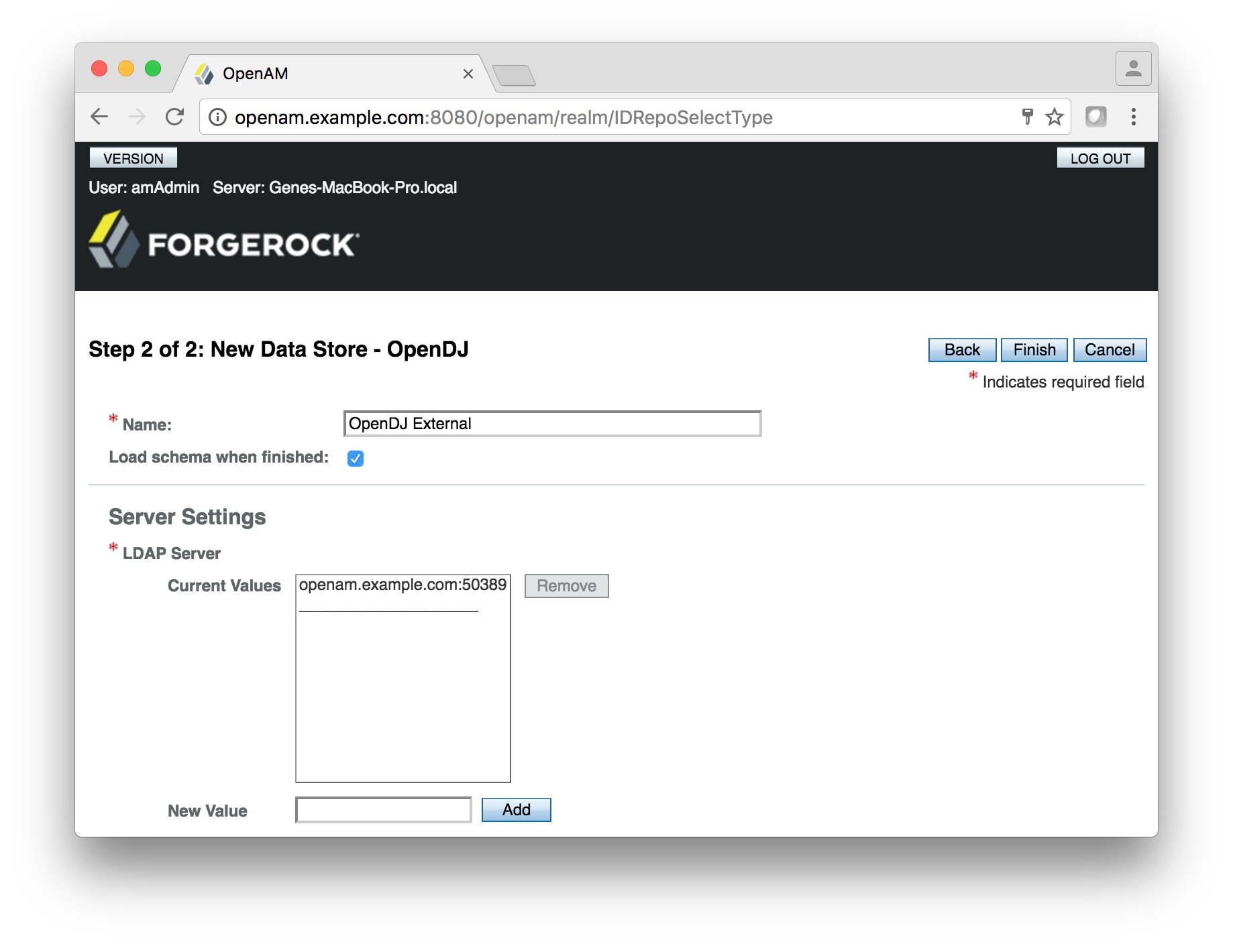
Task: Open the Chrome profile avatar button
Action: tap(1134, 68)
